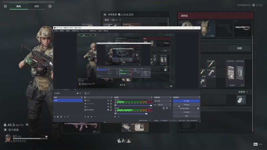Switch to the 健康 tab in game
This screenshot has width=267, height=150.
[37, 6]
